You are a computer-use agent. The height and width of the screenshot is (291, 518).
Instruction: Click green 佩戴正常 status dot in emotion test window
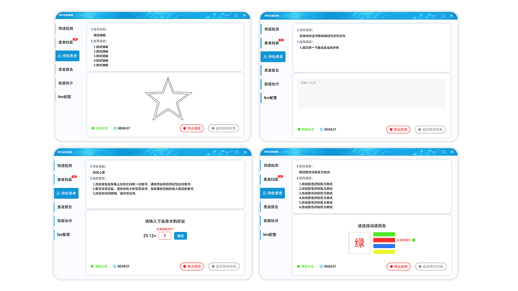299,129
